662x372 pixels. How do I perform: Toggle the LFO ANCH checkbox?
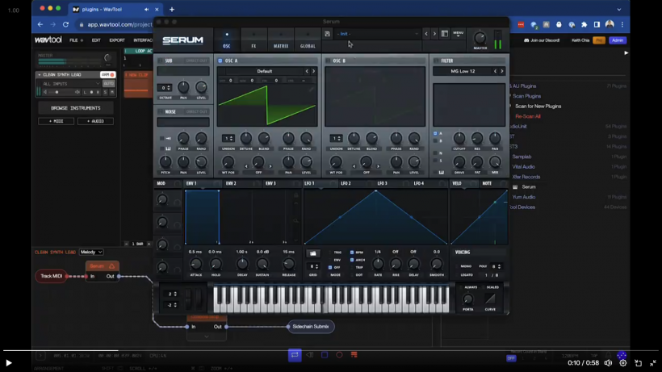tap(352, 260)
